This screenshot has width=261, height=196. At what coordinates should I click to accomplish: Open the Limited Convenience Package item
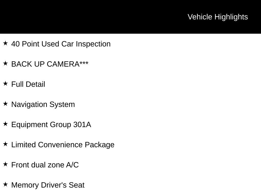pos(63,145)
